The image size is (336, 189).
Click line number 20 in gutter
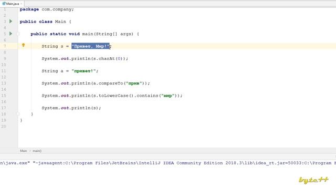point(4,127)
